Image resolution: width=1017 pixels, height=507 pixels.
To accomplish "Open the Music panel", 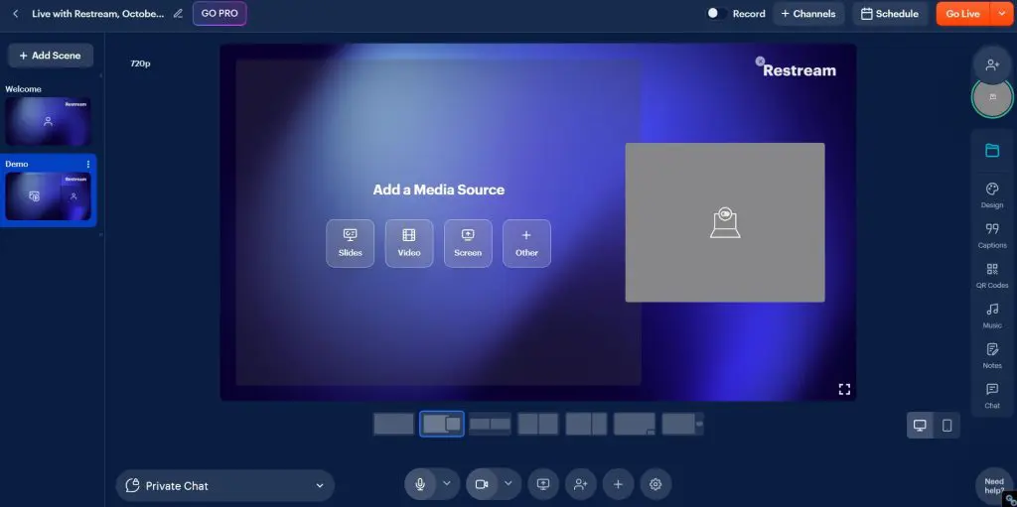I will 992,317.
